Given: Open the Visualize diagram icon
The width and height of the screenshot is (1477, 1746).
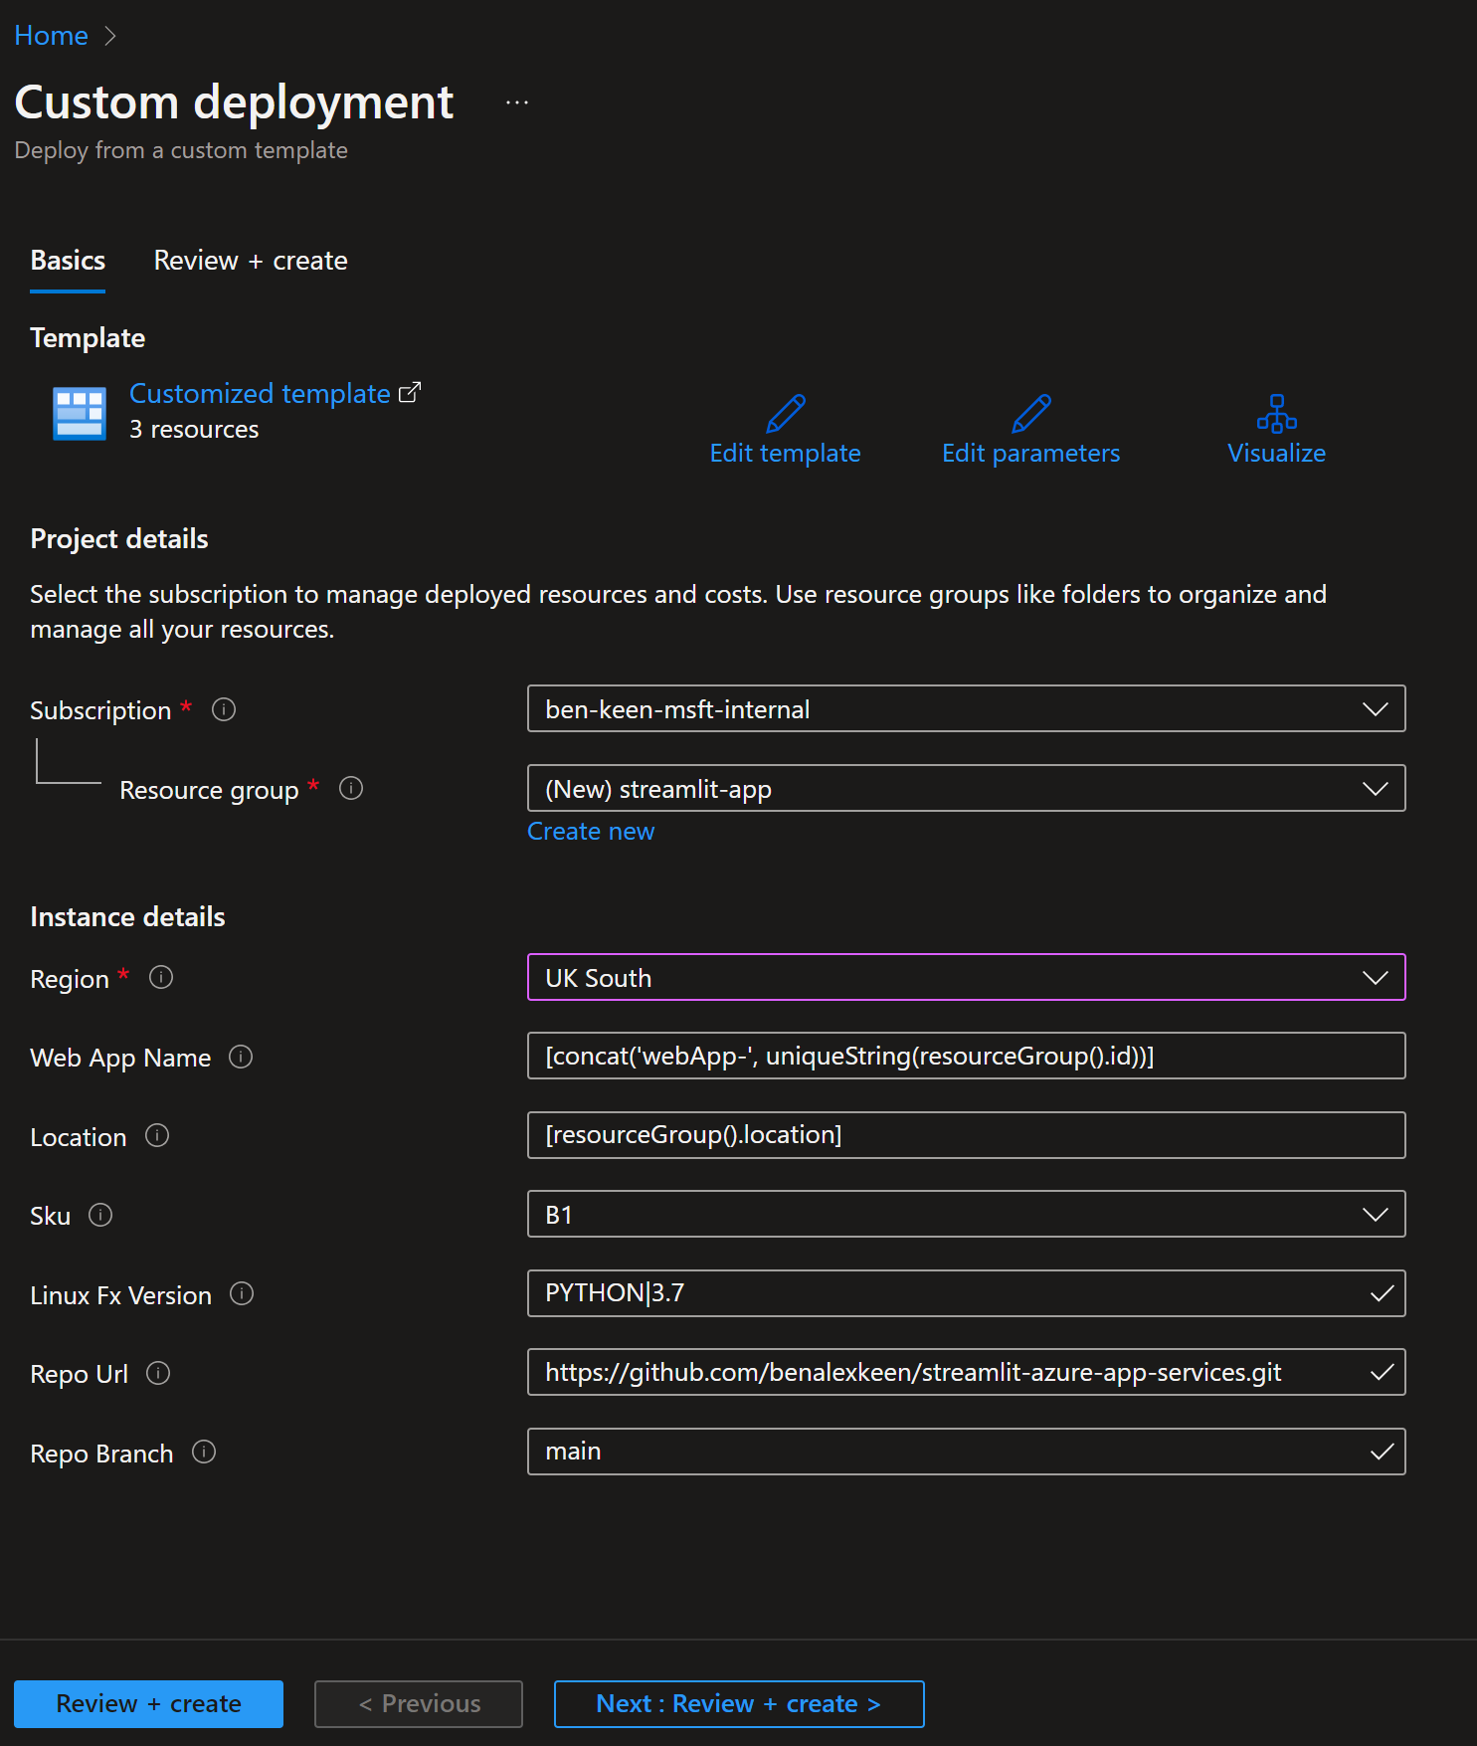Looking at the screenshot, I should pos(1276,414).
